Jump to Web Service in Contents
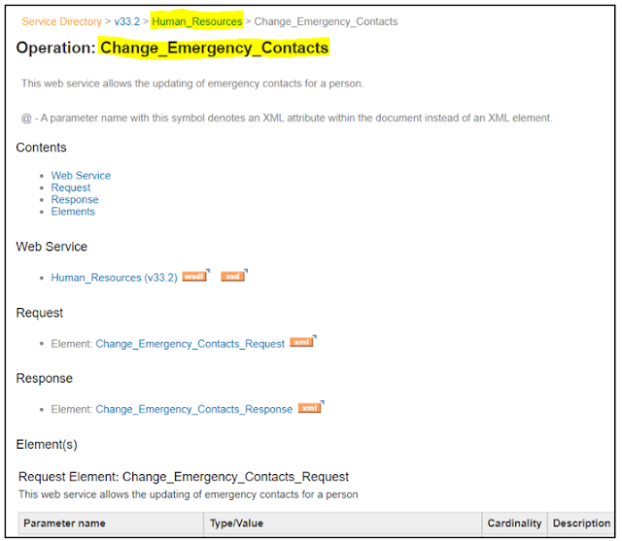This screenshot has height=541, width=622. click(81, 175)
